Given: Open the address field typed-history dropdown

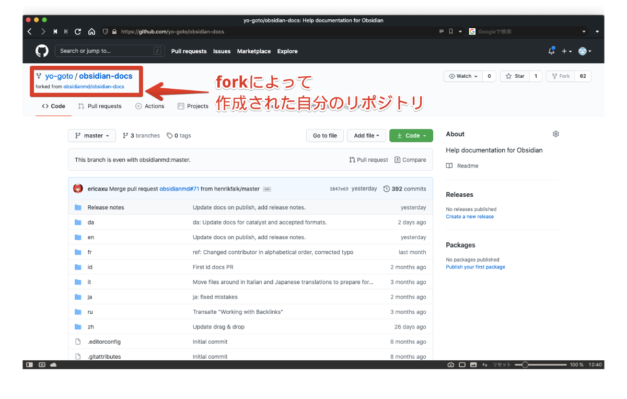Looking at the screenshot, I should tap(460, 31).
